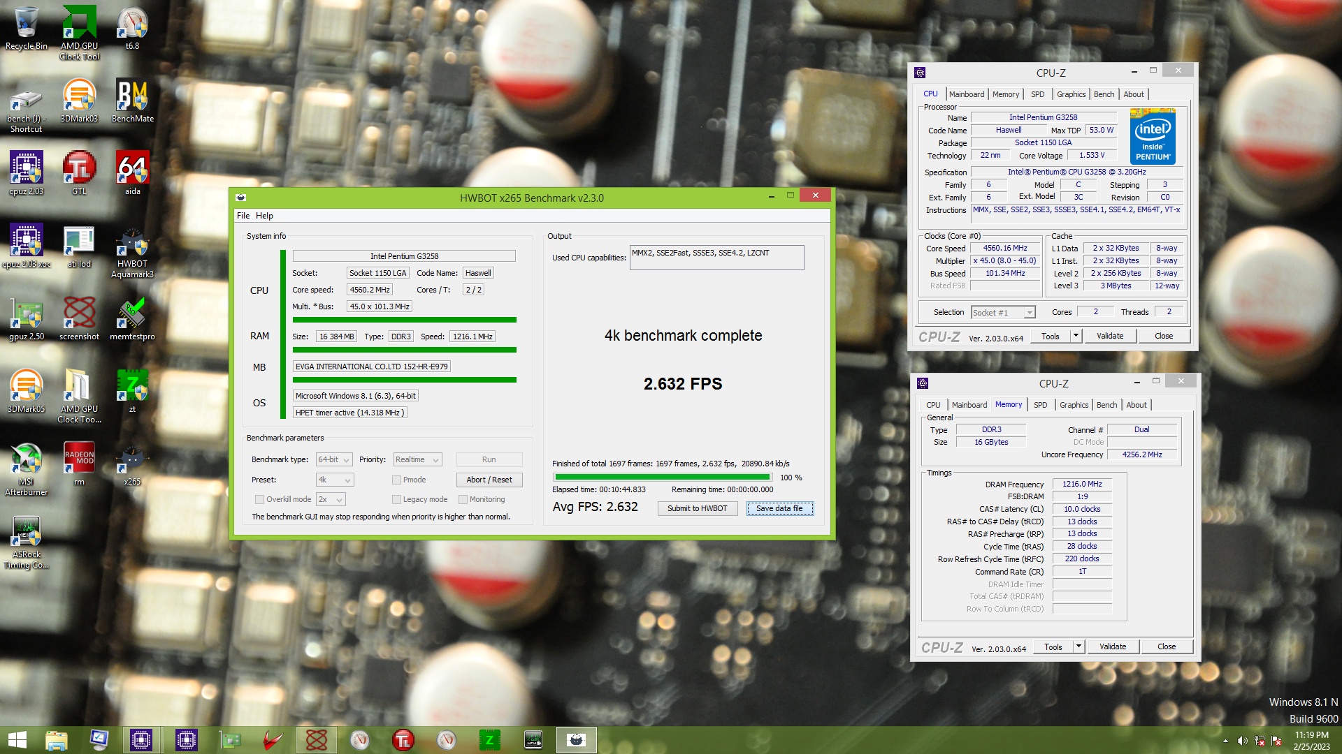Open SPD tab in upper CPU-Z
Viewport: 1342px width, 754px height.
(x=1037, y=94)
